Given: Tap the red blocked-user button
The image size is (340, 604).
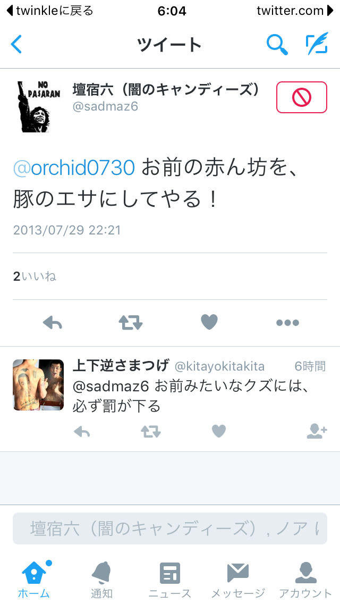Looking at the screenshot, I should point(302,97).
